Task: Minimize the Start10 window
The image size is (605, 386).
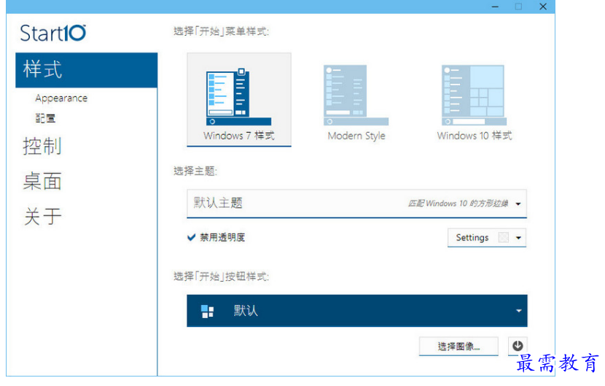Action: 495,7
